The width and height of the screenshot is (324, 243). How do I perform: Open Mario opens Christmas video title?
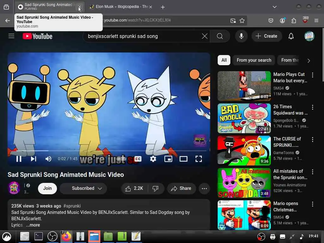[x=286, y=206]
